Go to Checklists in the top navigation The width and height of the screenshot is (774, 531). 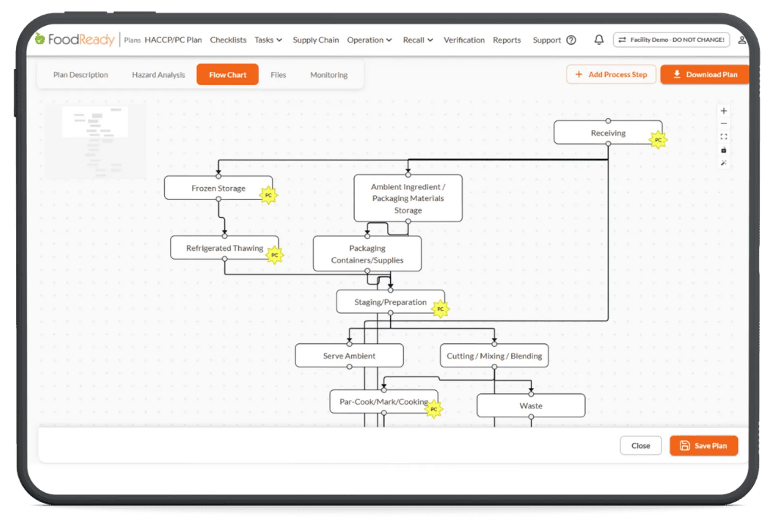coord(228,40)
